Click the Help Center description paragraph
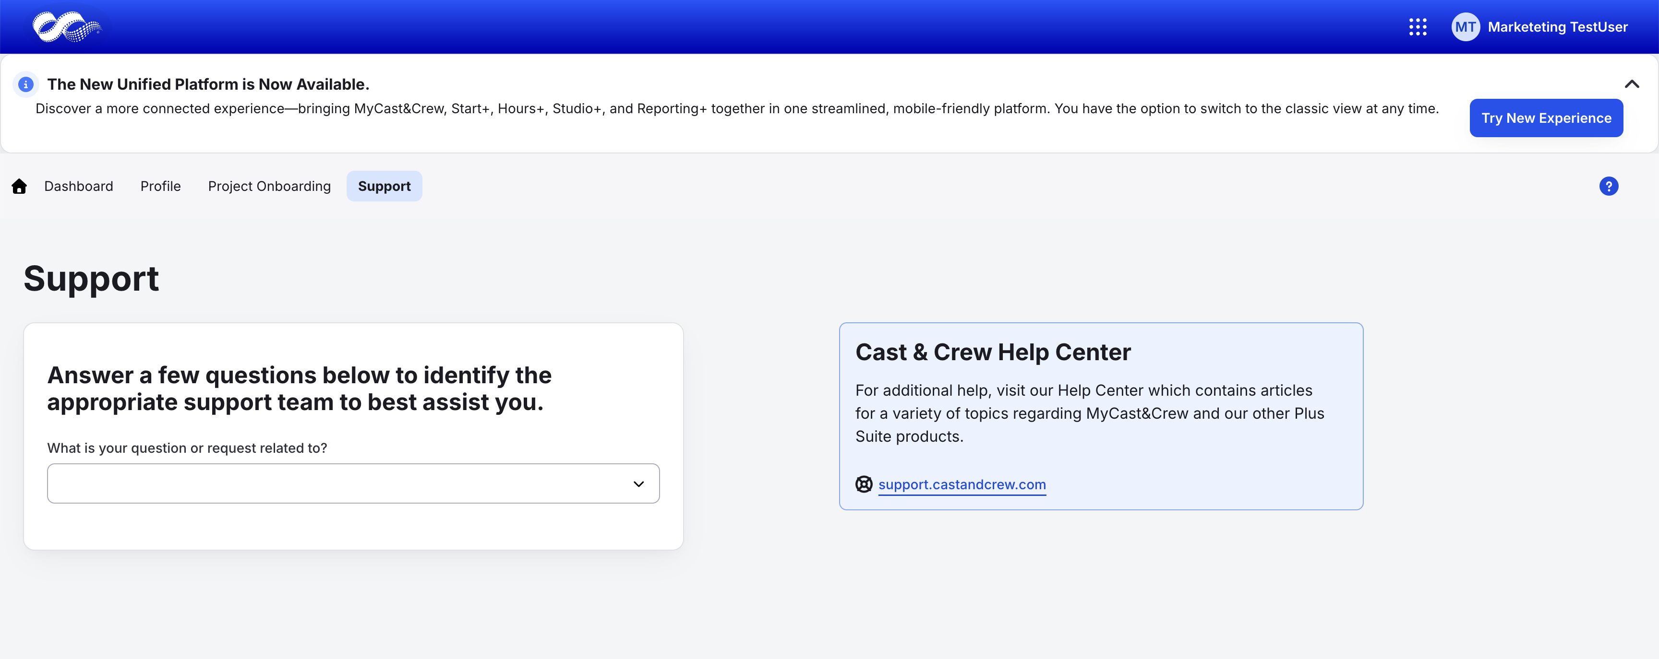 point(1089,413)
